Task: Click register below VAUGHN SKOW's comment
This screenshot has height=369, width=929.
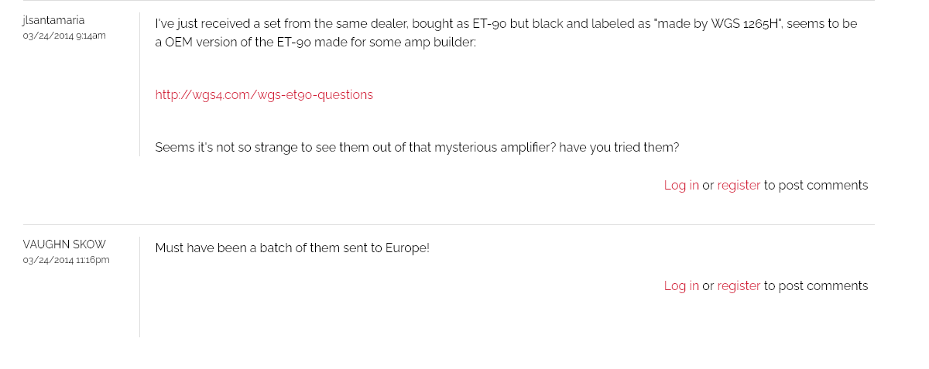Action: click(739, 286)
